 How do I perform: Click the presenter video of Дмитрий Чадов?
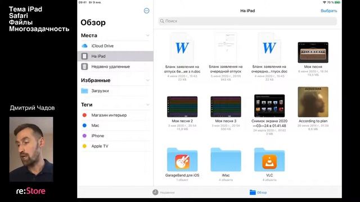tap(31, 149)
